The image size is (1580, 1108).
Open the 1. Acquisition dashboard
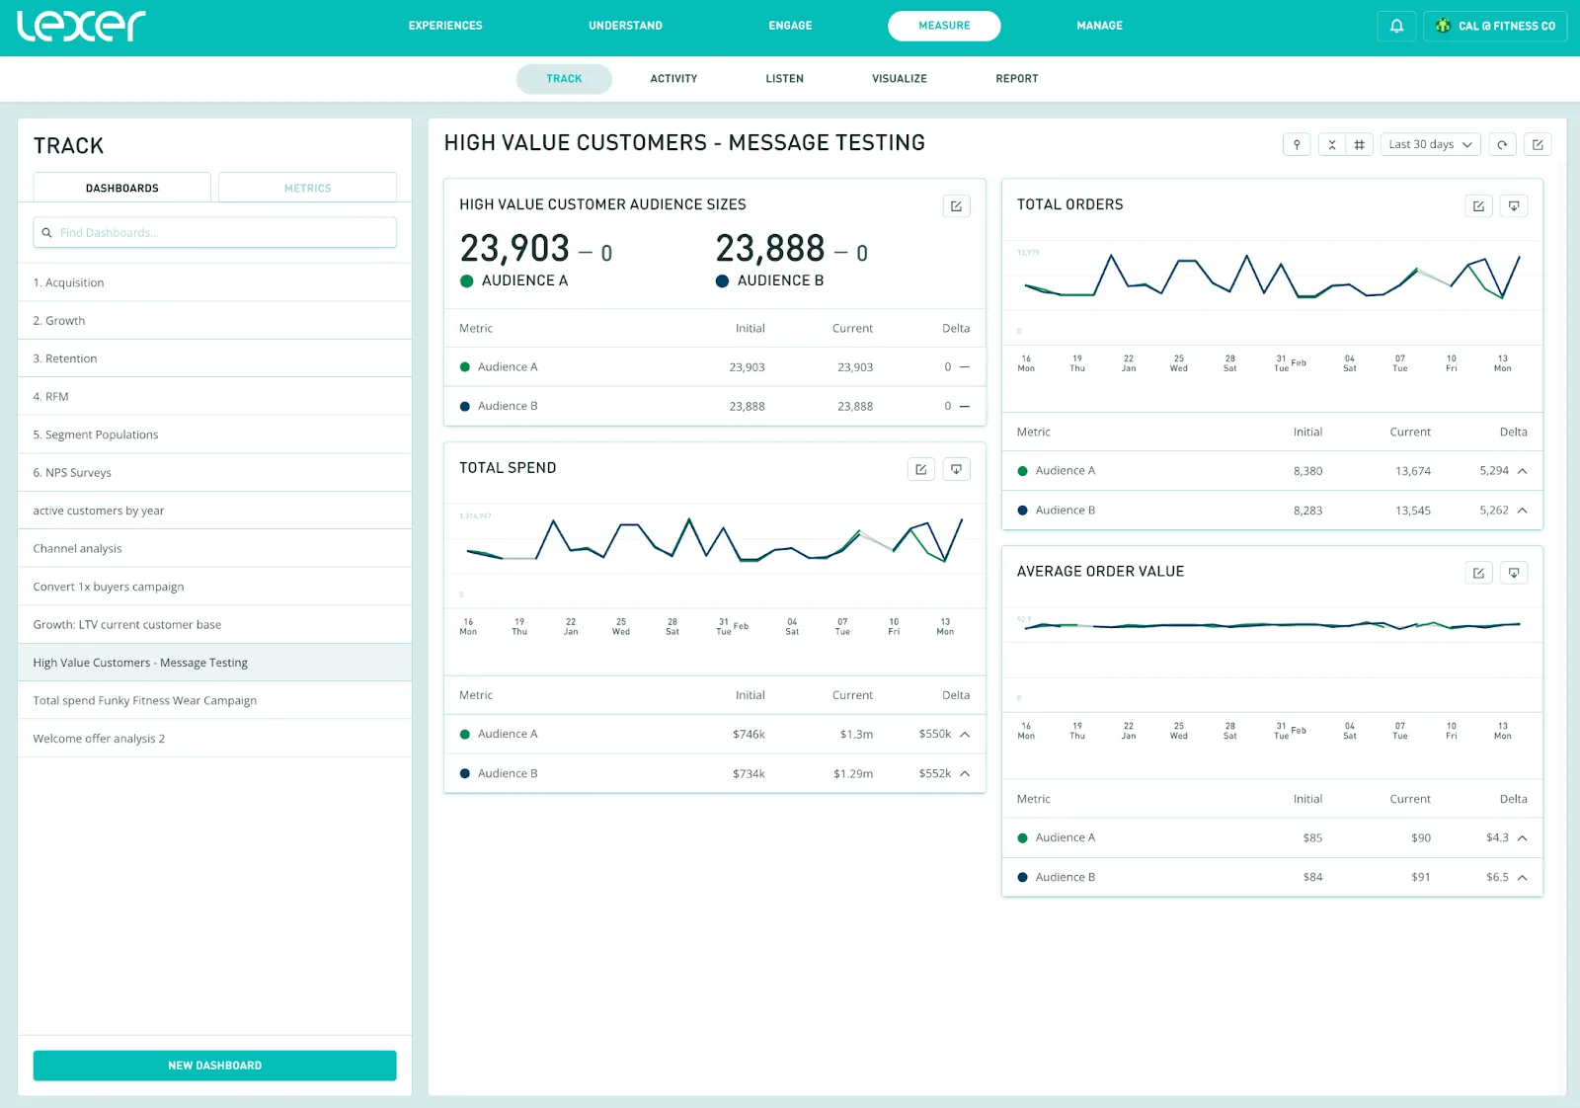214,282
